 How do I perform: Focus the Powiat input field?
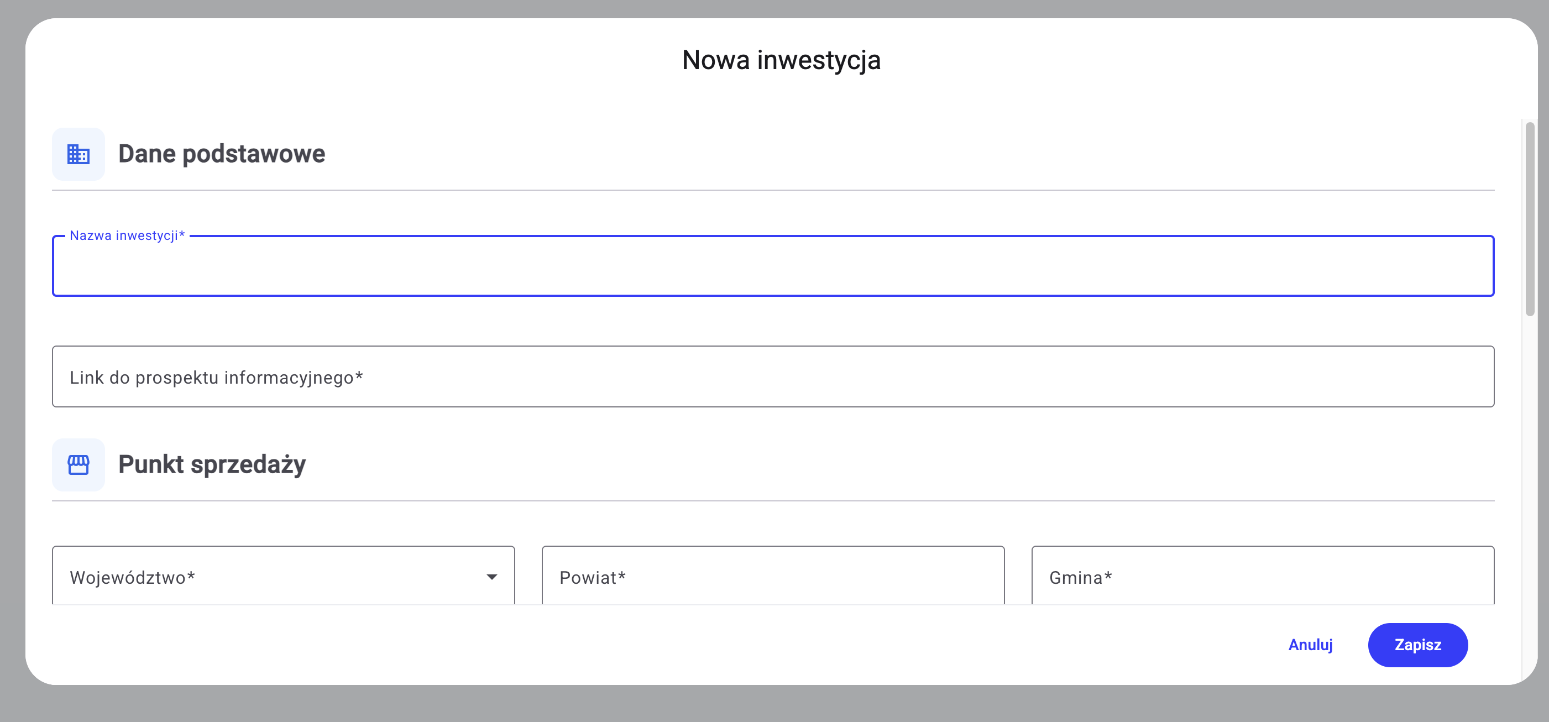tap(773, 577)
